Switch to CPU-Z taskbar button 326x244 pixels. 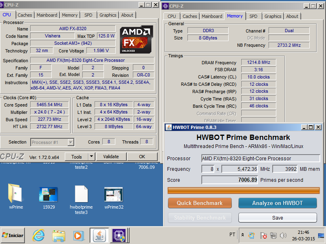[x=119, y=235]
